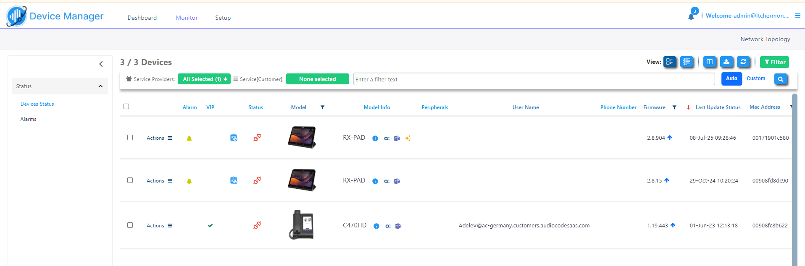Click the refresh devices icon
The image size is (805, 266).
[x=743, y=62]
